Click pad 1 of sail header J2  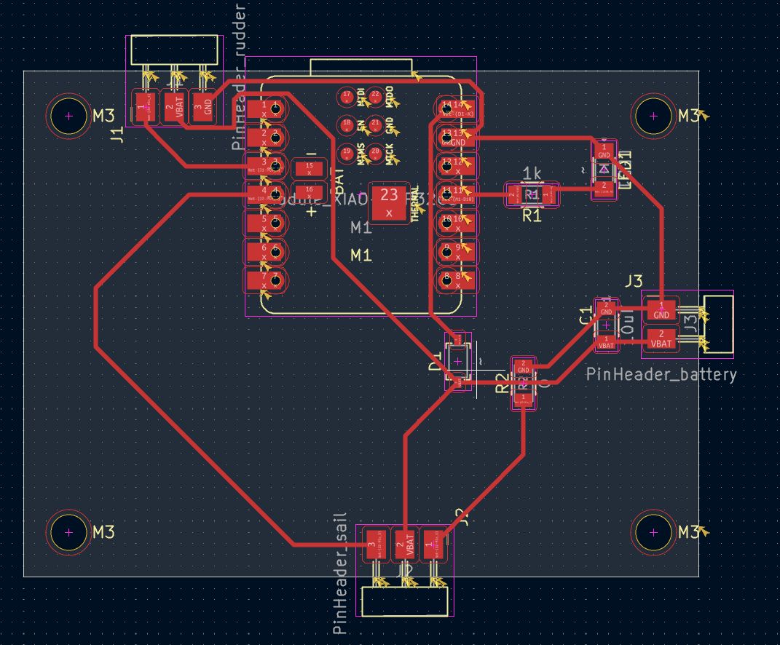click(x=434, y=545)
